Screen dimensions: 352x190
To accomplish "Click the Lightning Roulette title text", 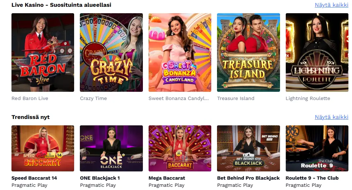I will (x=308, y=99).
